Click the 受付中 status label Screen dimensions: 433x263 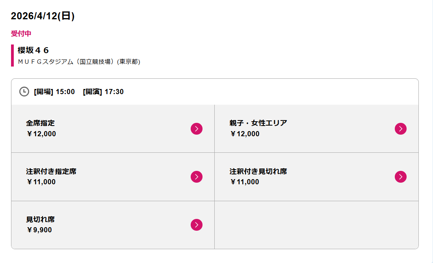(21, 34)
